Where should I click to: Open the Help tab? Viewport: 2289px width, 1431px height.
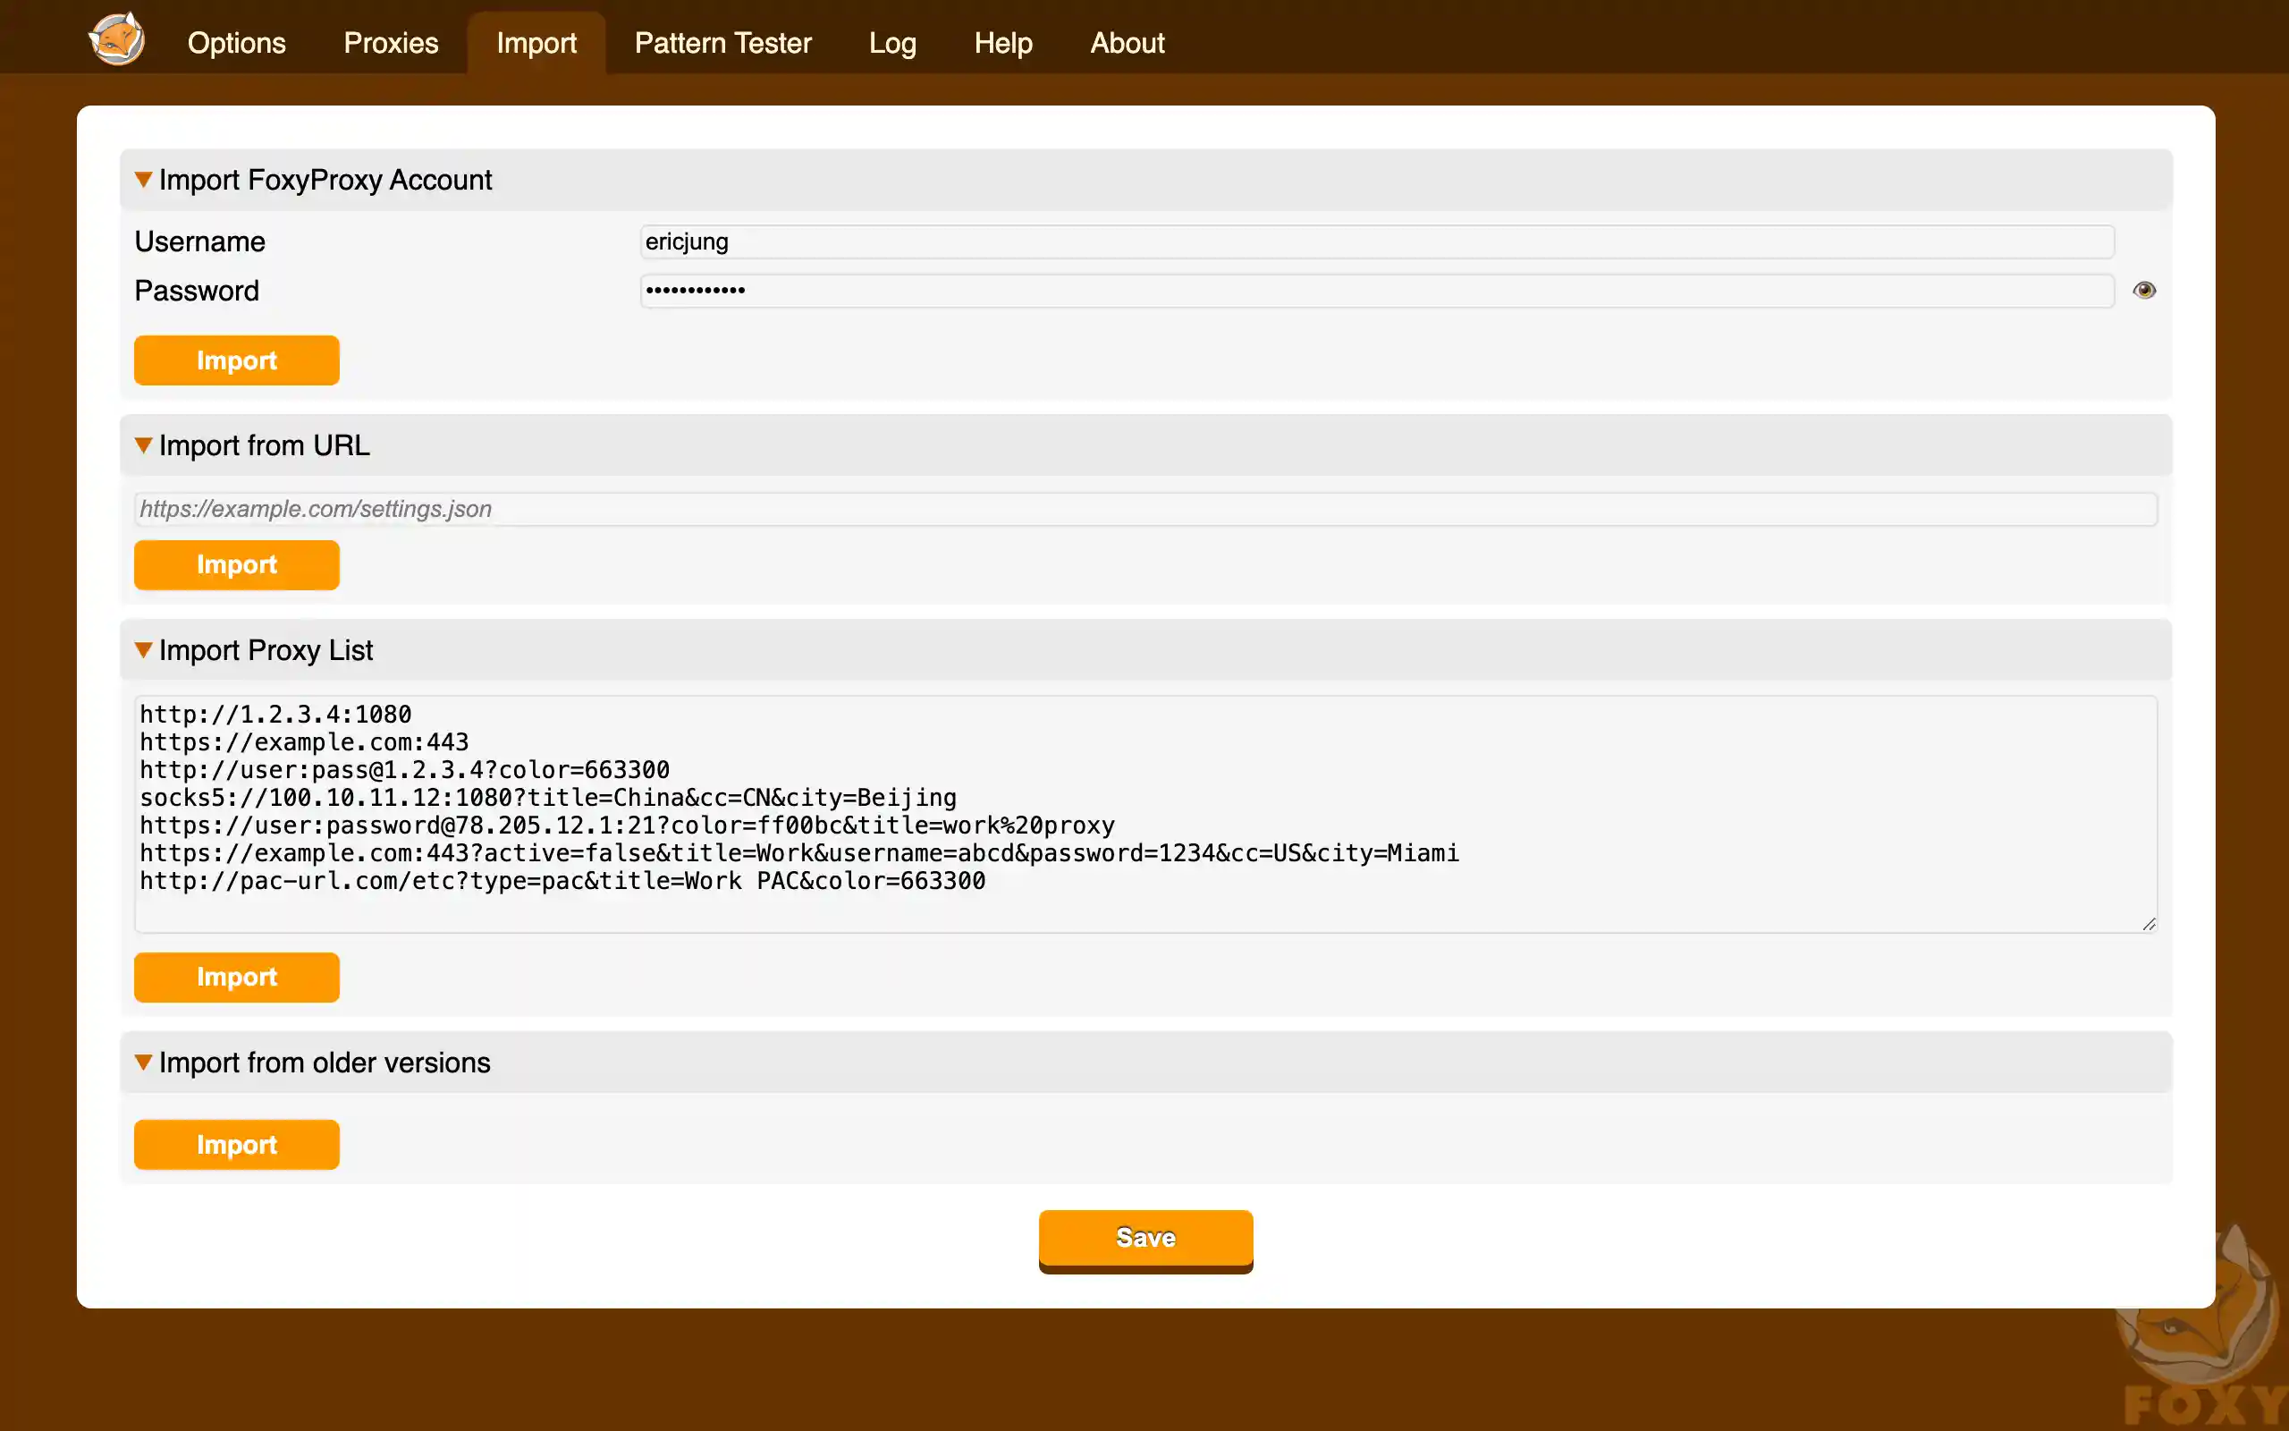point(1002,43)
